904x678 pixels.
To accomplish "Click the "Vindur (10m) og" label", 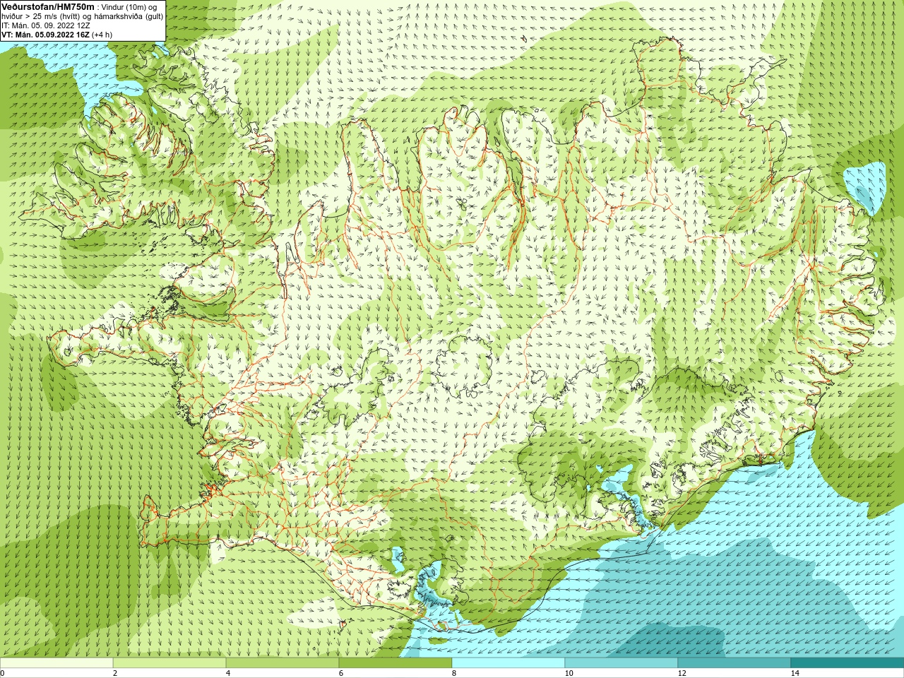I will (129, 7).
